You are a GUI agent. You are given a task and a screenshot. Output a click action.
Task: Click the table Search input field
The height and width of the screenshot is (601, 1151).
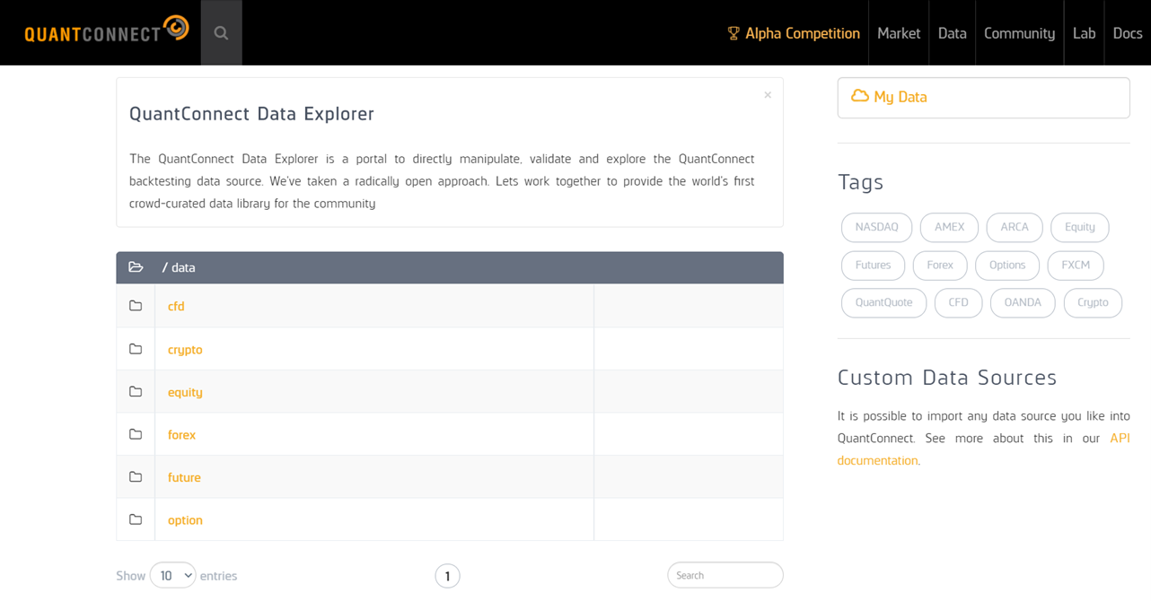tap(725, 575)
